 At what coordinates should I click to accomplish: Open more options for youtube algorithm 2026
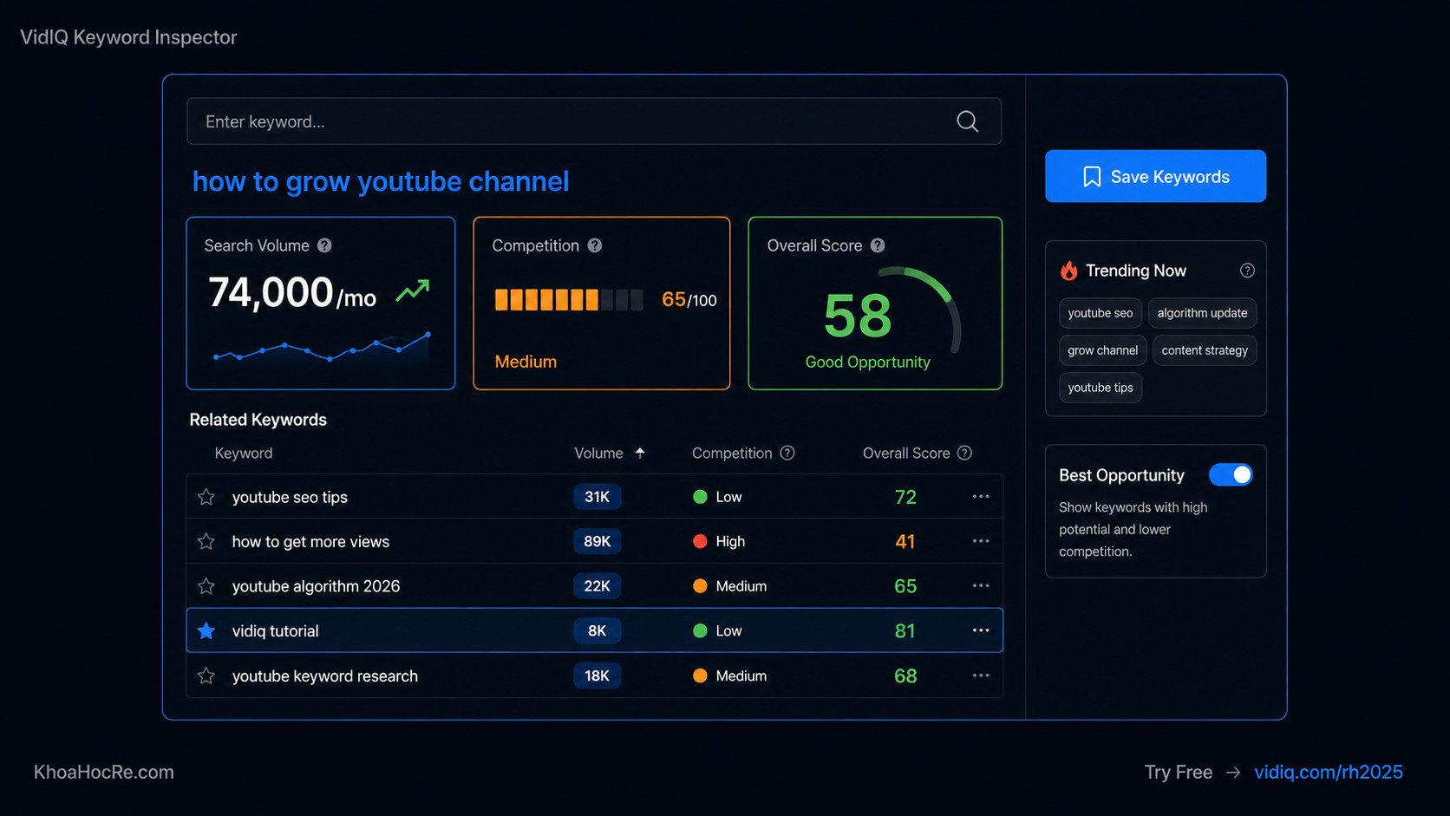tap(981, 585)
